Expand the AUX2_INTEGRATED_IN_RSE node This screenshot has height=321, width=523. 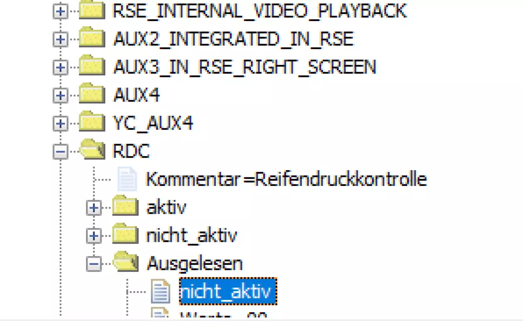(x=60, y=40)
